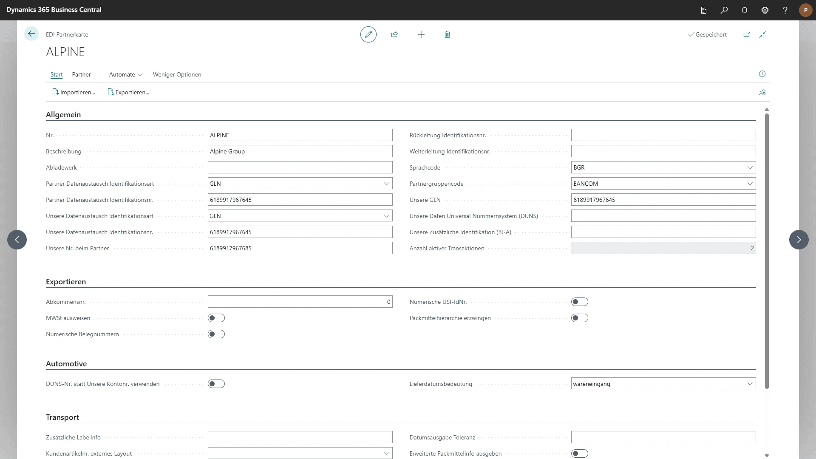
Task: Collapse the Allgemein section header
Action: (63, 115)
